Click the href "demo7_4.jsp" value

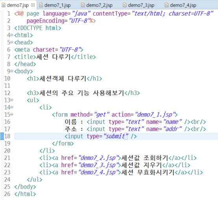pyautogui.click(x=98, y=172)
